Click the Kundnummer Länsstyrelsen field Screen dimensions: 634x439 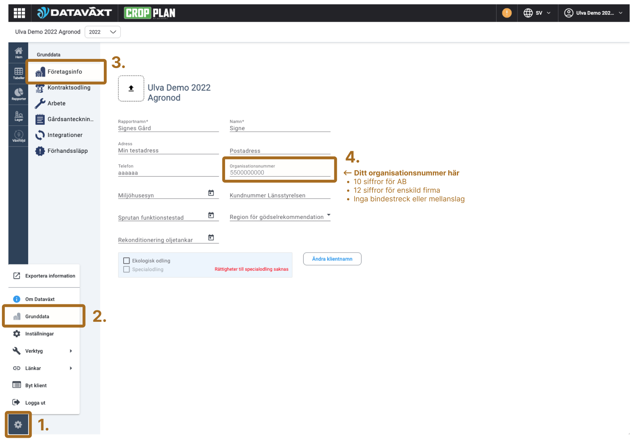tap(280, 195)
